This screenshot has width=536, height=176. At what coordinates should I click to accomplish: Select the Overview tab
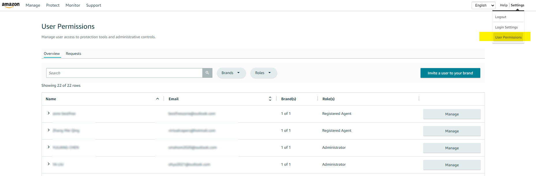(x=52, y=54)
